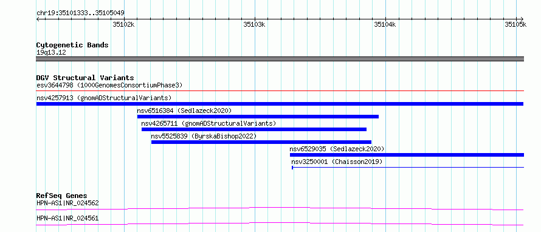Click the chr19:35101333..35105049 coordinate label

(80, 13)
